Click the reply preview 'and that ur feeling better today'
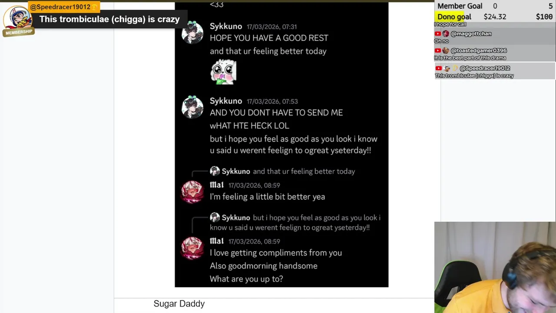The height and width of the screenshot is (313, 556). click(x=304, y=171)
